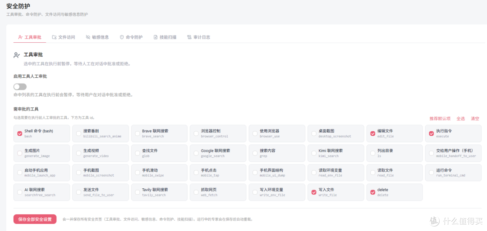The width and height of the screenshot is (487, 231).
Task: Click the 推荐默认项 link
Action: pyautogui.click(x=440, y=119)
